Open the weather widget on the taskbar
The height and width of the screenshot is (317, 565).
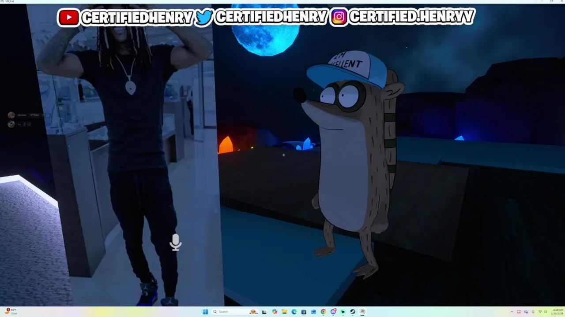pos(11,312)
